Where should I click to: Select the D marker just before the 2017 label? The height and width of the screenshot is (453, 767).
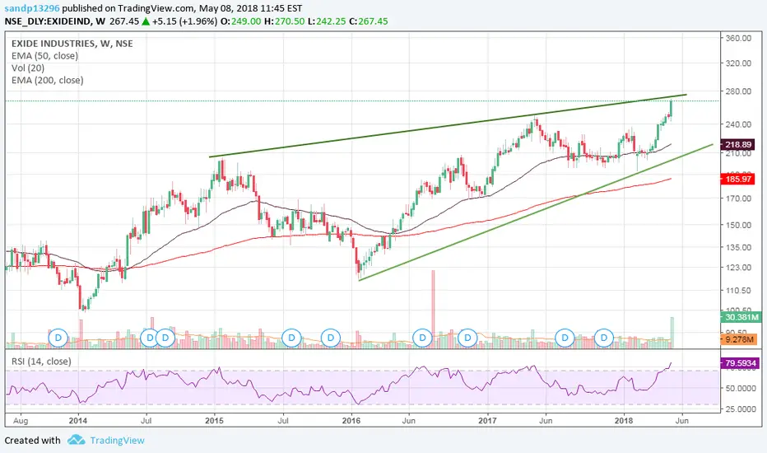pos(467,338)
